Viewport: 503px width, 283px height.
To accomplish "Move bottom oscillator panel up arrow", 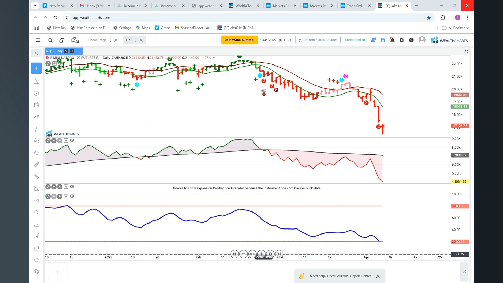I will coord(60,196).
